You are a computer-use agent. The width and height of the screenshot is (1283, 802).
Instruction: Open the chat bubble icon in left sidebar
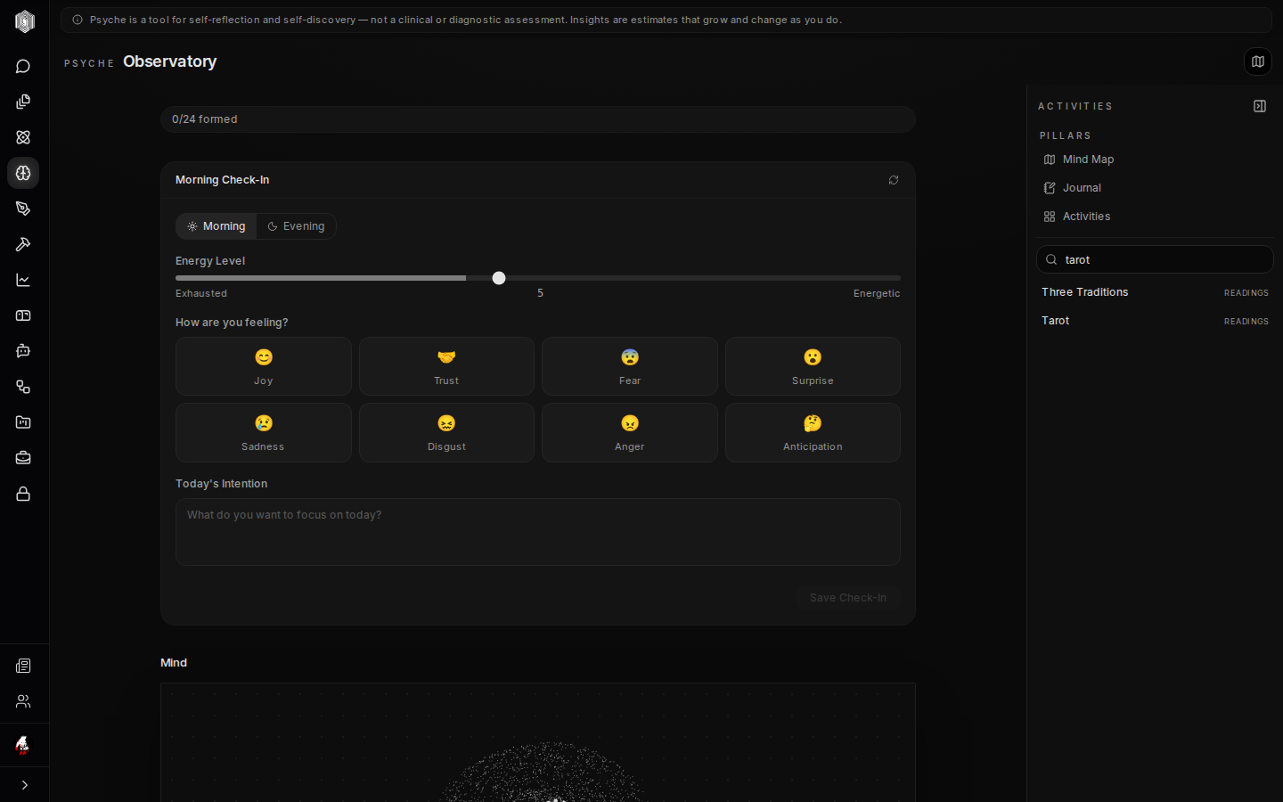coord(23,66)
